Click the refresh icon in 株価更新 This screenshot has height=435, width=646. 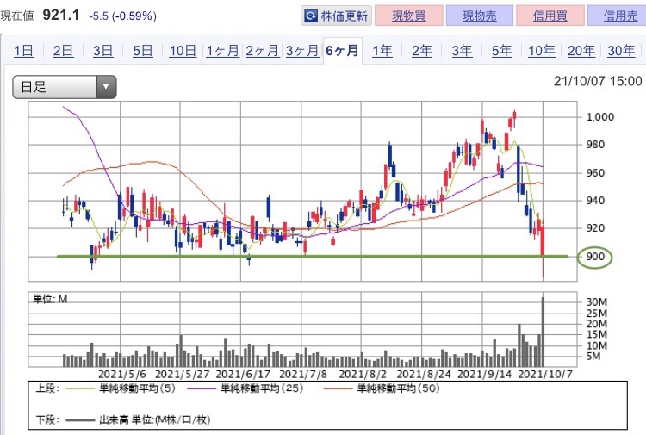[x=310, y=16]
